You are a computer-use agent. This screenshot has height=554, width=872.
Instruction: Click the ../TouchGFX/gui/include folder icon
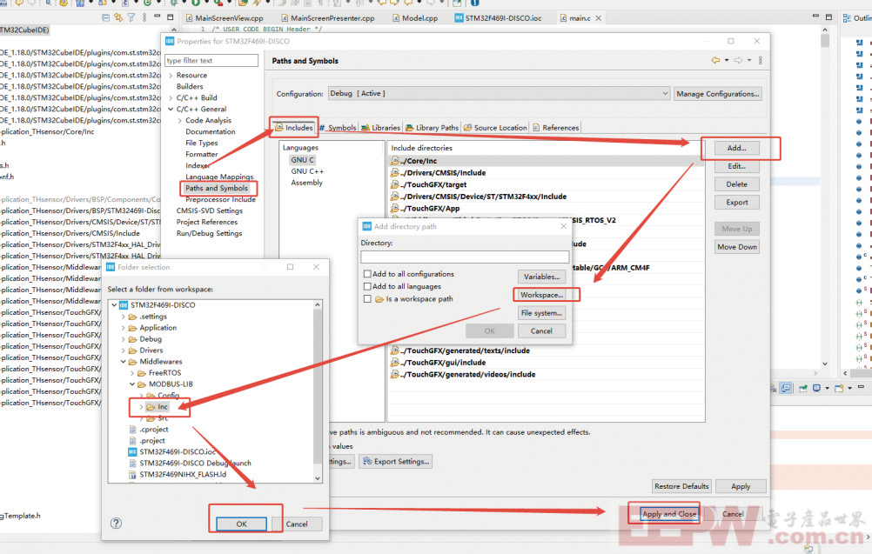(x=394, y=363)
